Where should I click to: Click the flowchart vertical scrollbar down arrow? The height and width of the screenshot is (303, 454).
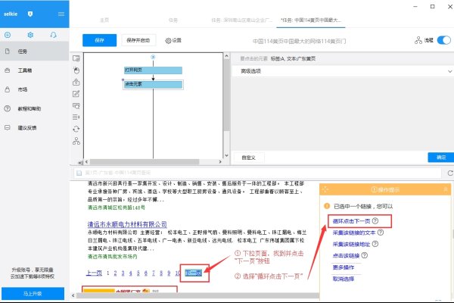click(x=226, y=155)
